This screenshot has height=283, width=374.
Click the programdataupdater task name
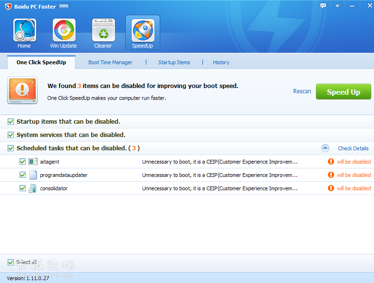tap(64, 175)
